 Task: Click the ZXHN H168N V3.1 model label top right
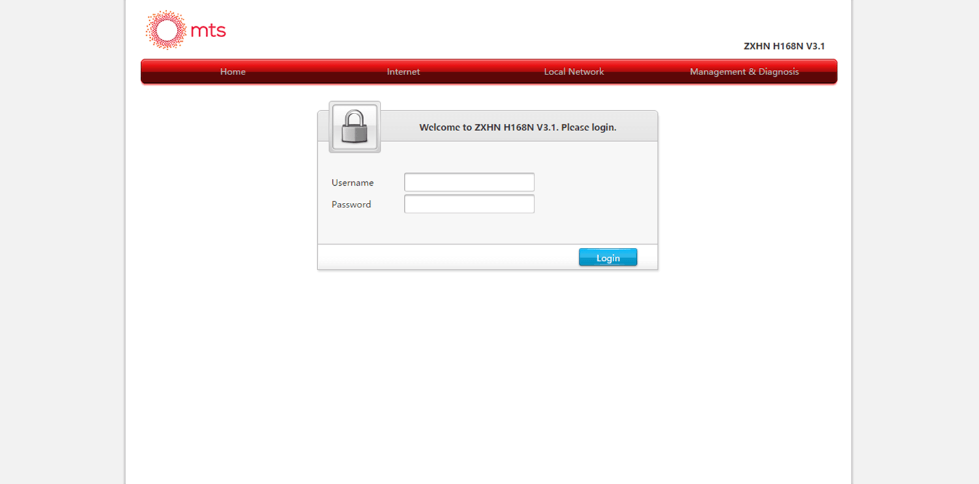click(x=784, y=46)
